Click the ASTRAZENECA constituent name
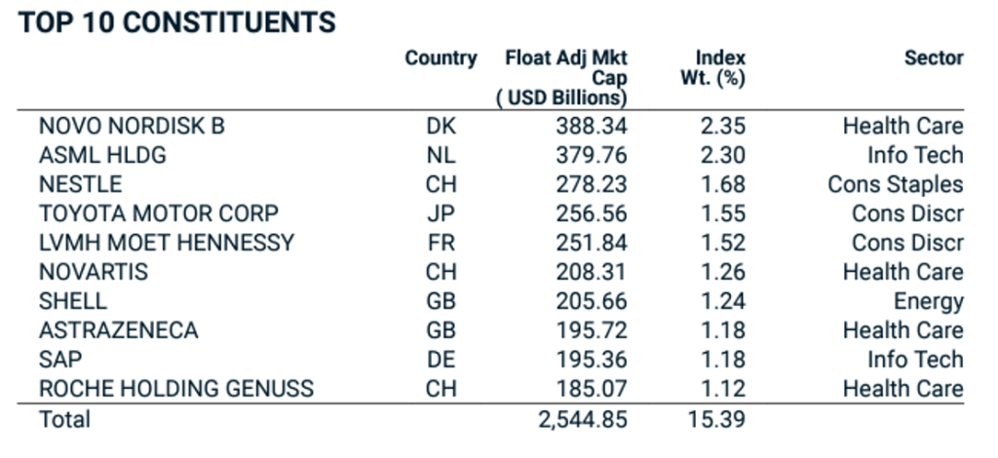 coord(118,330)
